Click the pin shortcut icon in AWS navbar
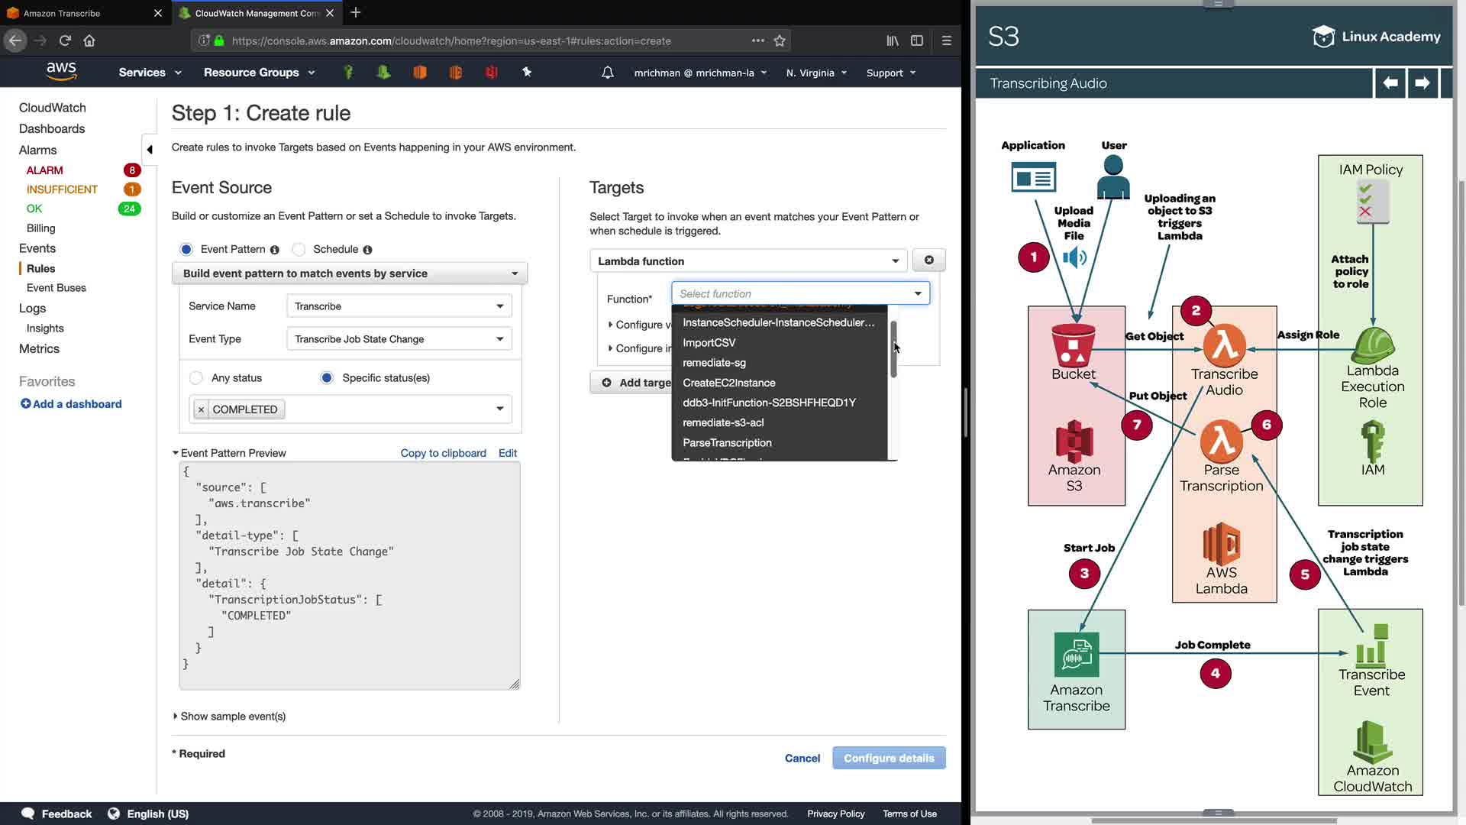The width and height of the screenshot is (1466, 825). coord(526,72)
